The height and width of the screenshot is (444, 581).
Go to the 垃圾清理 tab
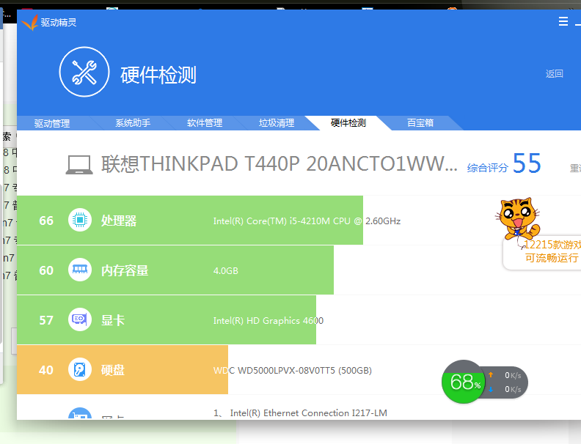[x=277, y=123]
